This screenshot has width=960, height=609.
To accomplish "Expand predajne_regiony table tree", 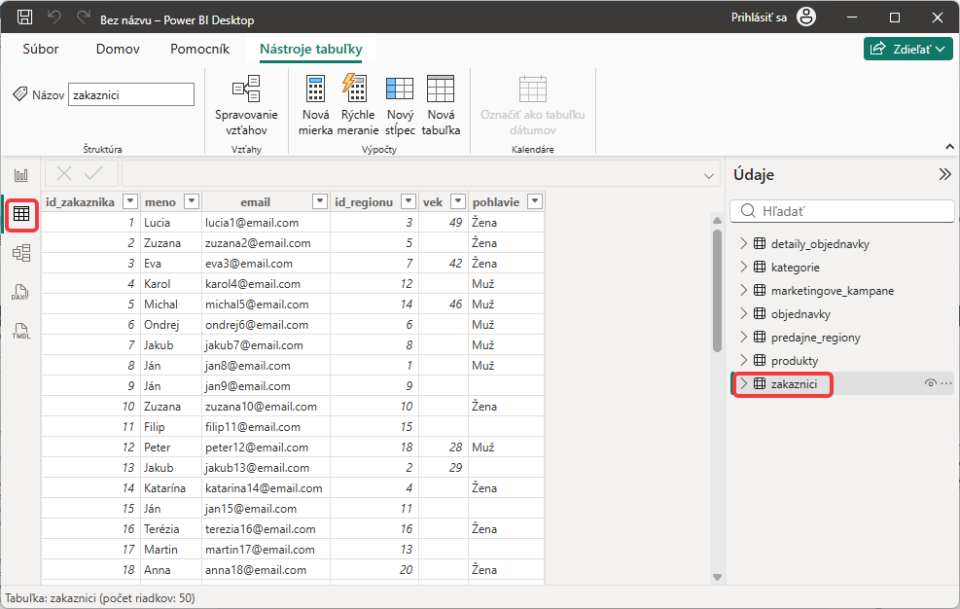I will [743, 337].
